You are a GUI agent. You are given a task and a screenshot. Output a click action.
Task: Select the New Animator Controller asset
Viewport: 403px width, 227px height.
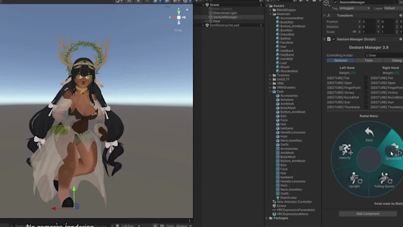(292, 202)
